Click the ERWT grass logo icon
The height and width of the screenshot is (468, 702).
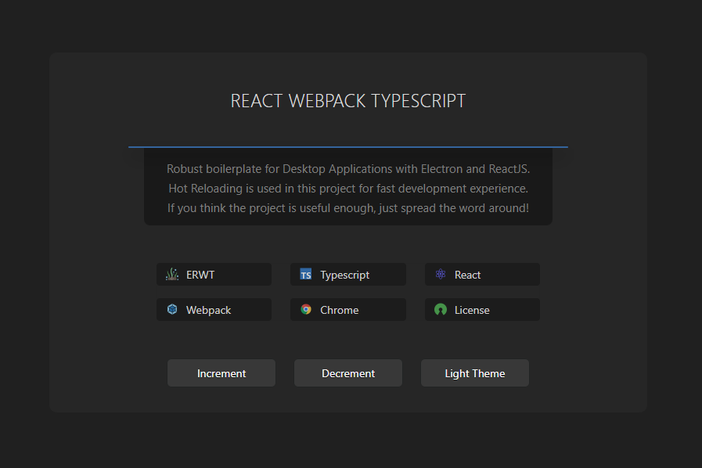coord(172,274)
